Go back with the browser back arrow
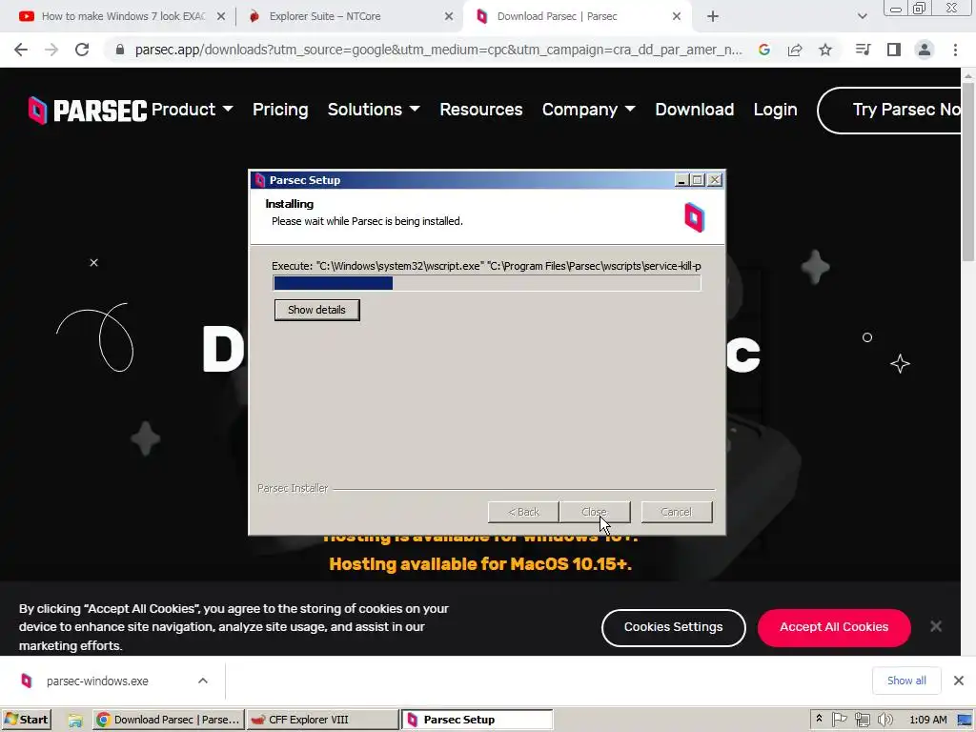Image resolution: width=976 pixels, height=732 pixels. point(21,50)
